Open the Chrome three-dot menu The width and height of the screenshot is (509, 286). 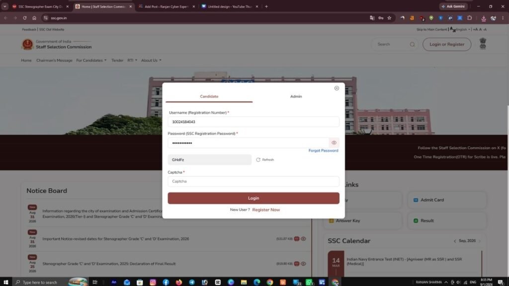(x=503, y=18)
